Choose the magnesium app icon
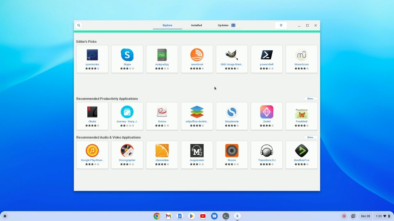Viewport: 394px width, 221px height. tap(197, 151)
